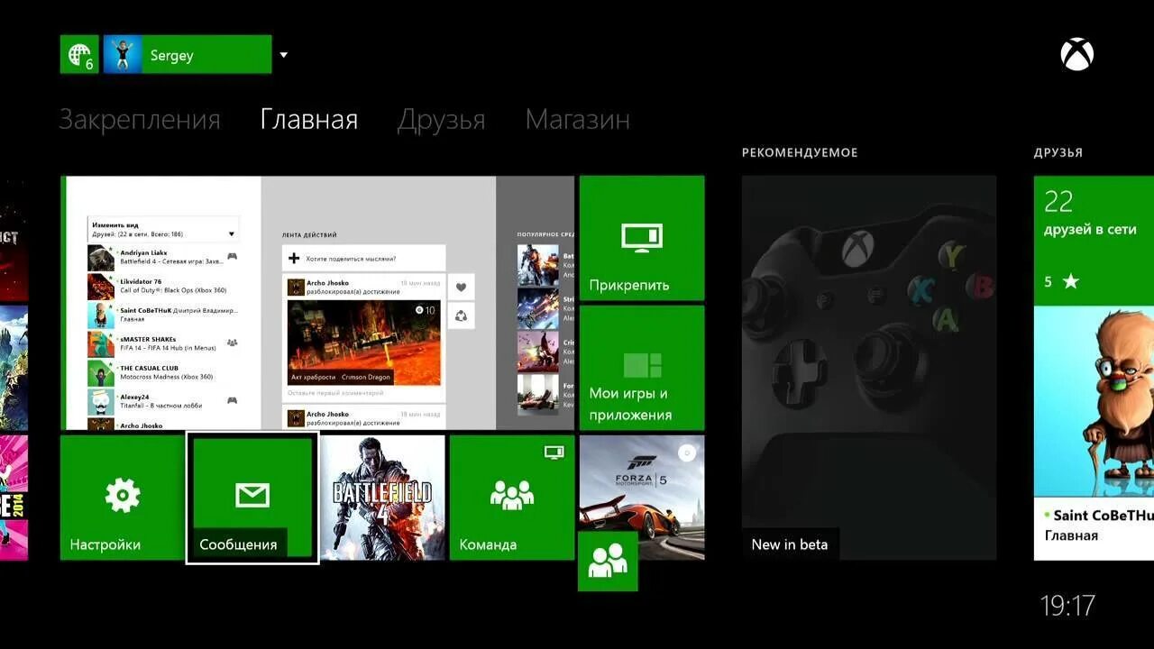
Task: Click the РЕКОМЕНДУЕМОЕ section heading
Action: tap(800, 152)
